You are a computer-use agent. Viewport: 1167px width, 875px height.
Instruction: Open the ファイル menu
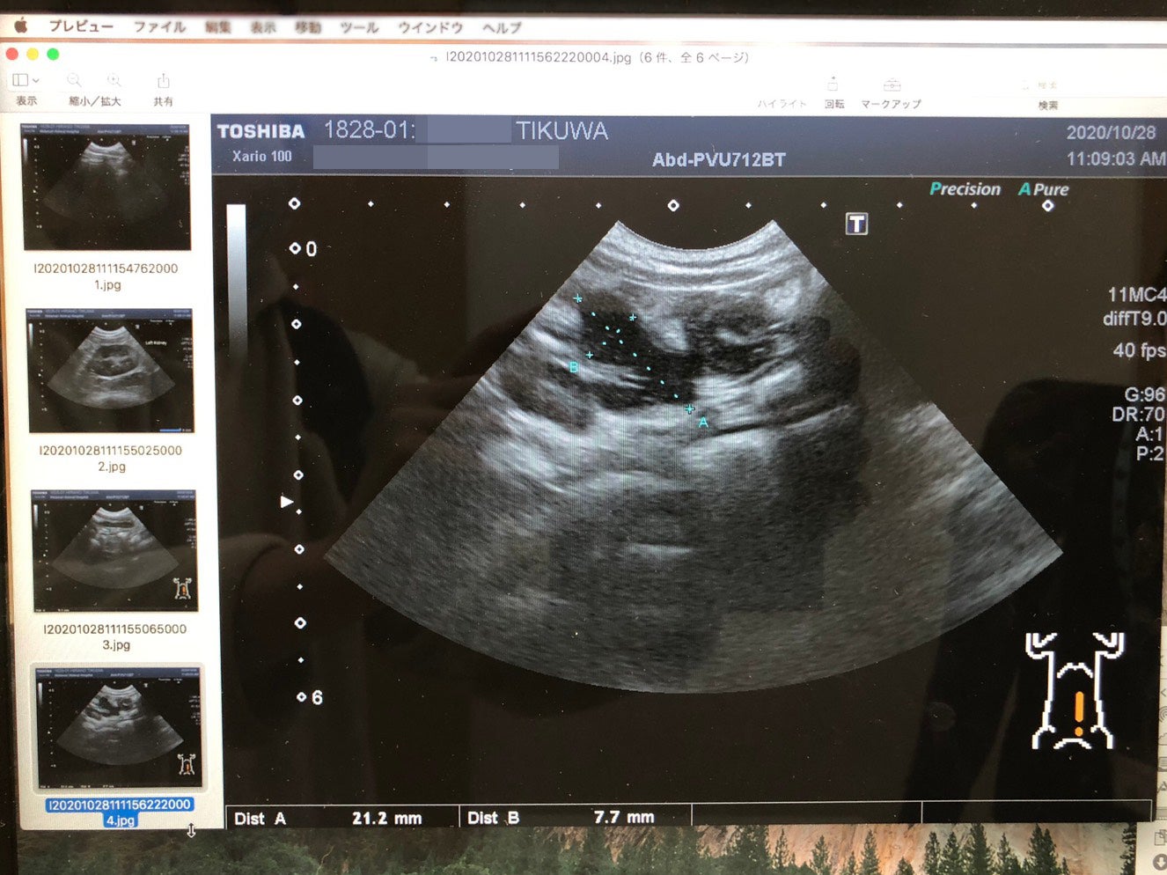[x=159, y=27]
